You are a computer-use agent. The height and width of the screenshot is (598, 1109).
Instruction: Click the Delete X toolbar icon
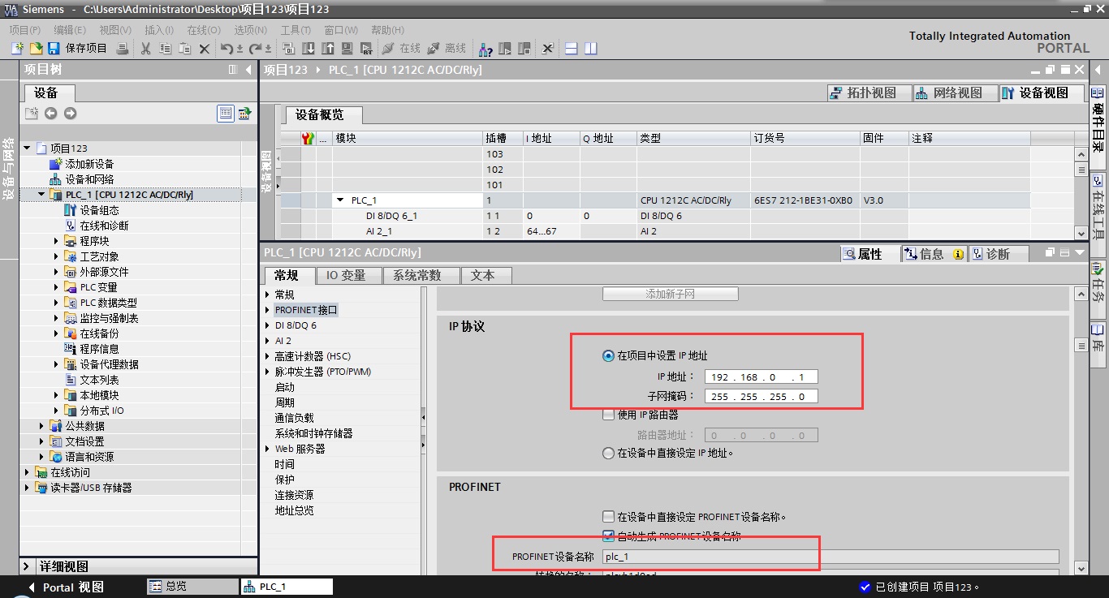pos(205,49)
